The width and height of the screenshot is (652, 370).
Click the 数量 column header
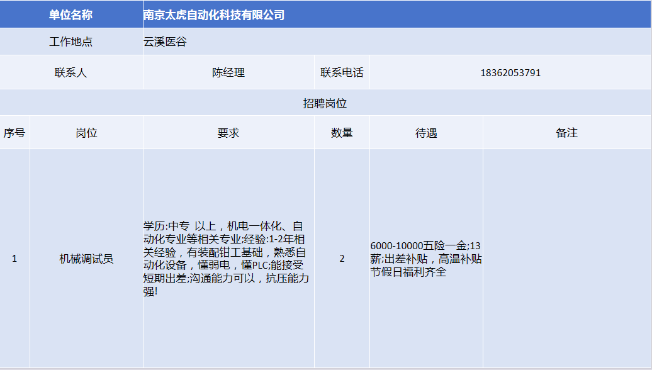click(x=342, y=133)
